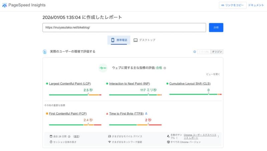Click the real-user field data icon
267x151 pixels.
click(45, 52)
